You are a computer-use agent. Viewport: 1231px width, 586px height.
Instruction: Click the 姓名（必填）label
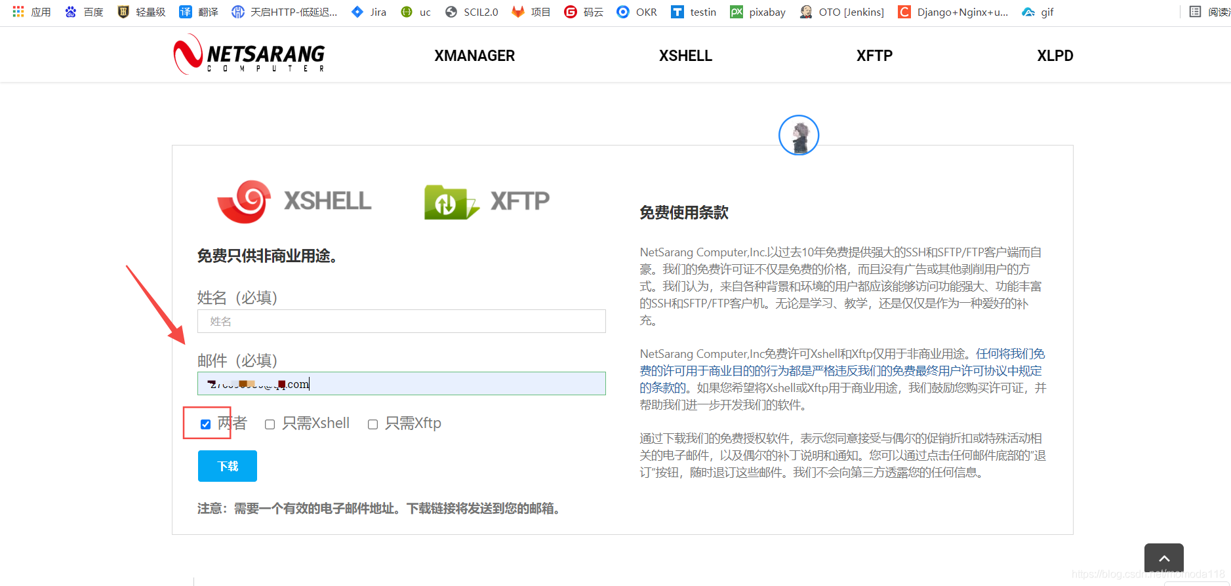[x=237, y=298]
